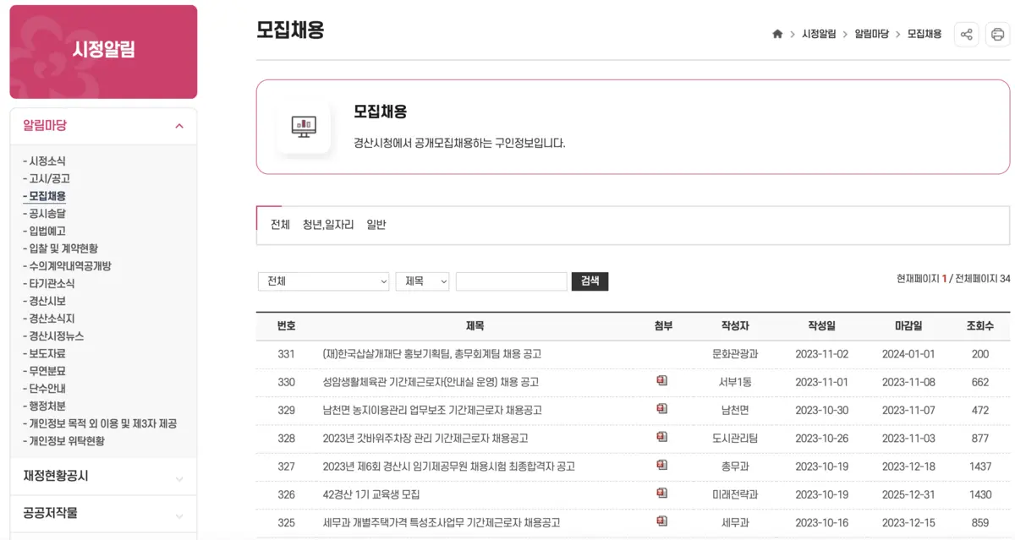The height and width of the screenshot is (540, 1015).
Task: Open attachment icon on row 329
Action: 661,410
